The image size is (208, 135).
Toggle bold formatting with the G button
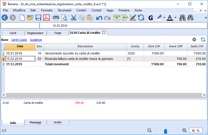tap(151, 18)
